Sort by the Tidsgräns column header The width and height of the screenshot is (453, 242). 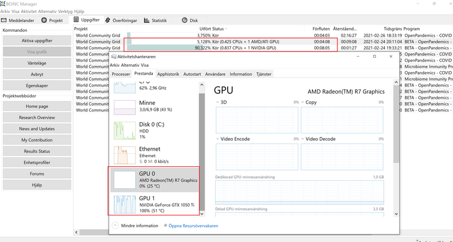click(380, 29)
